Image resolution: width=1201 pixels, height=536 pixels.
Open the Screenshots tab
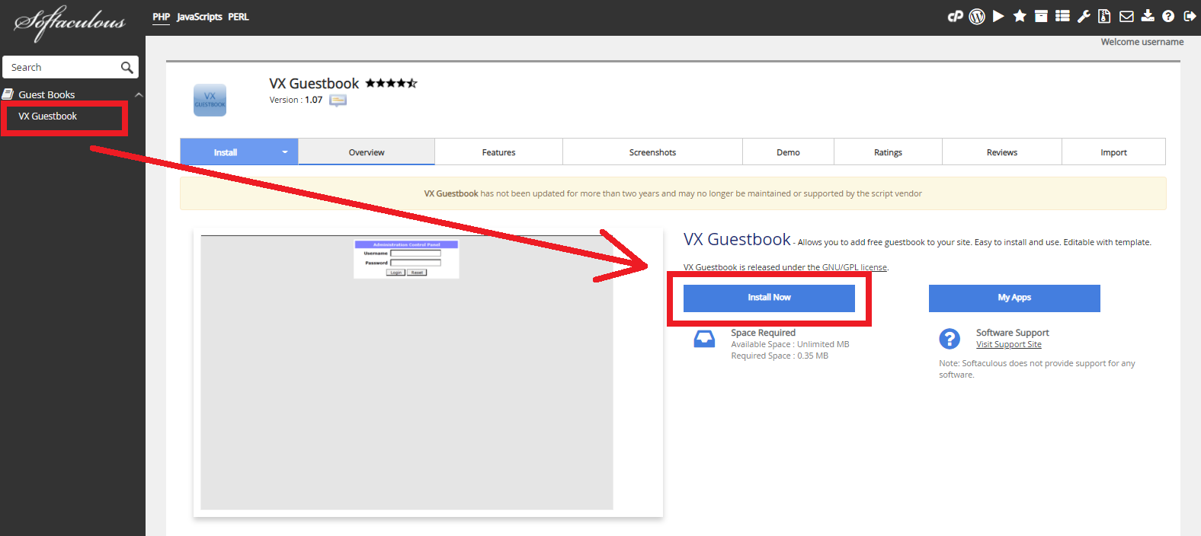[652, 152]
